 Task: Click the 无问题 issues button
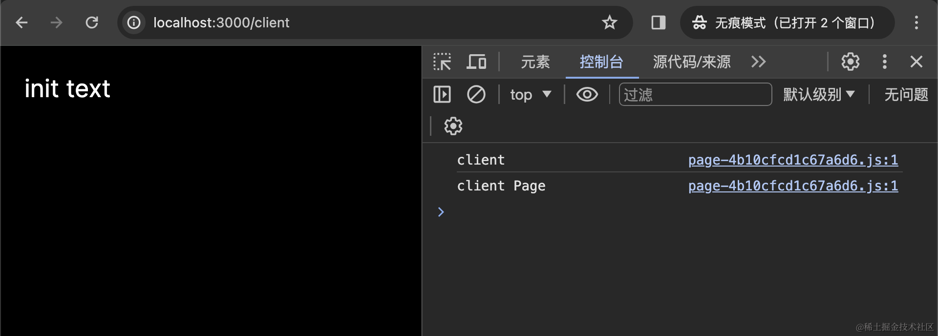[x=906, y=94]
